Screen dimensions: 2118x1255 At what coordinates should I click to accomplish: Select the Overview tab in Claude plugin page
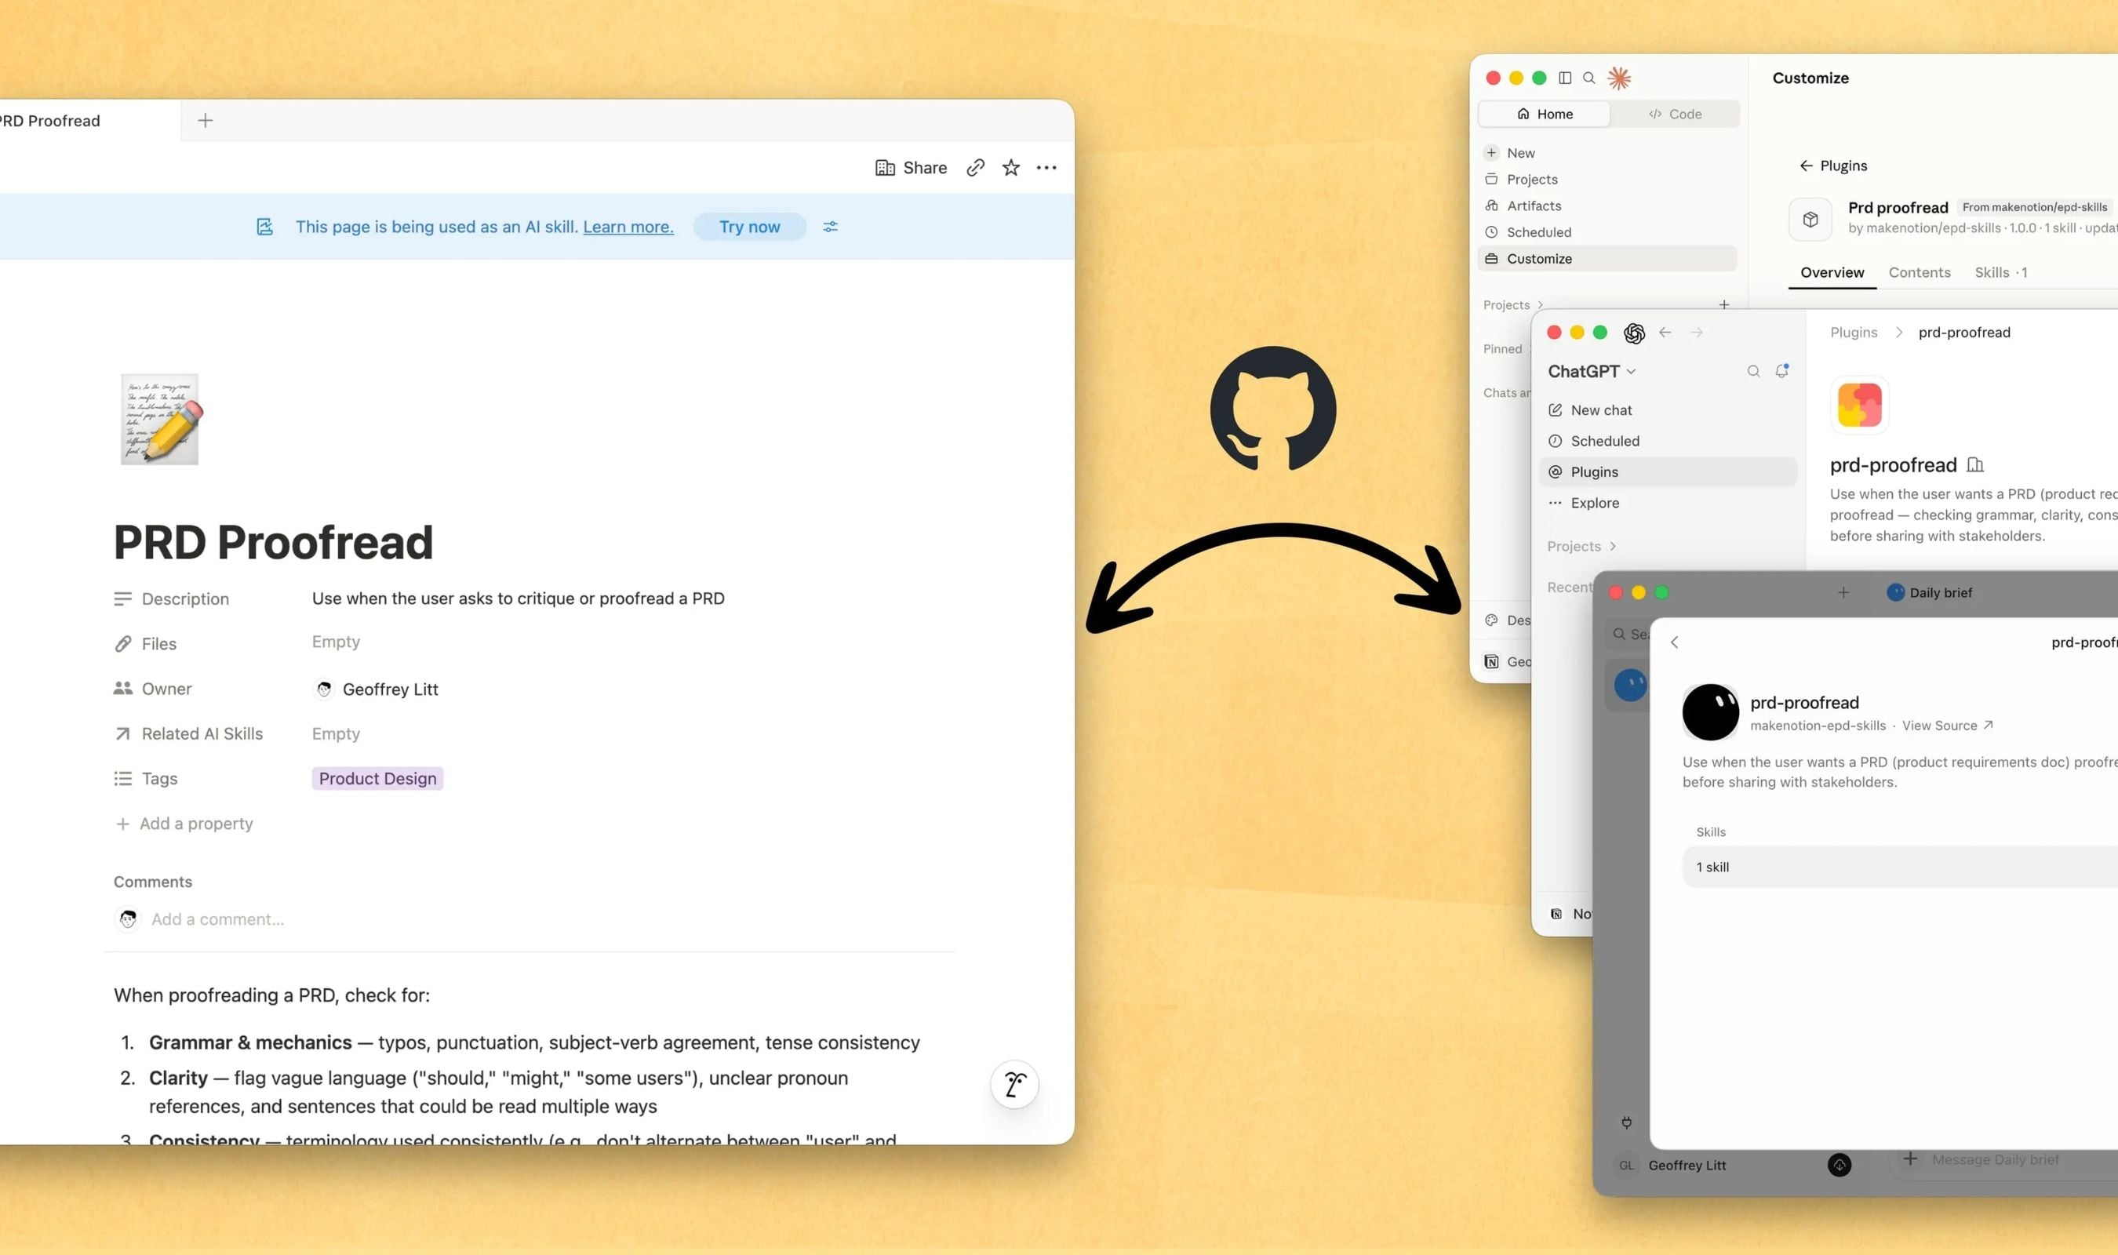coord(1832,272)
